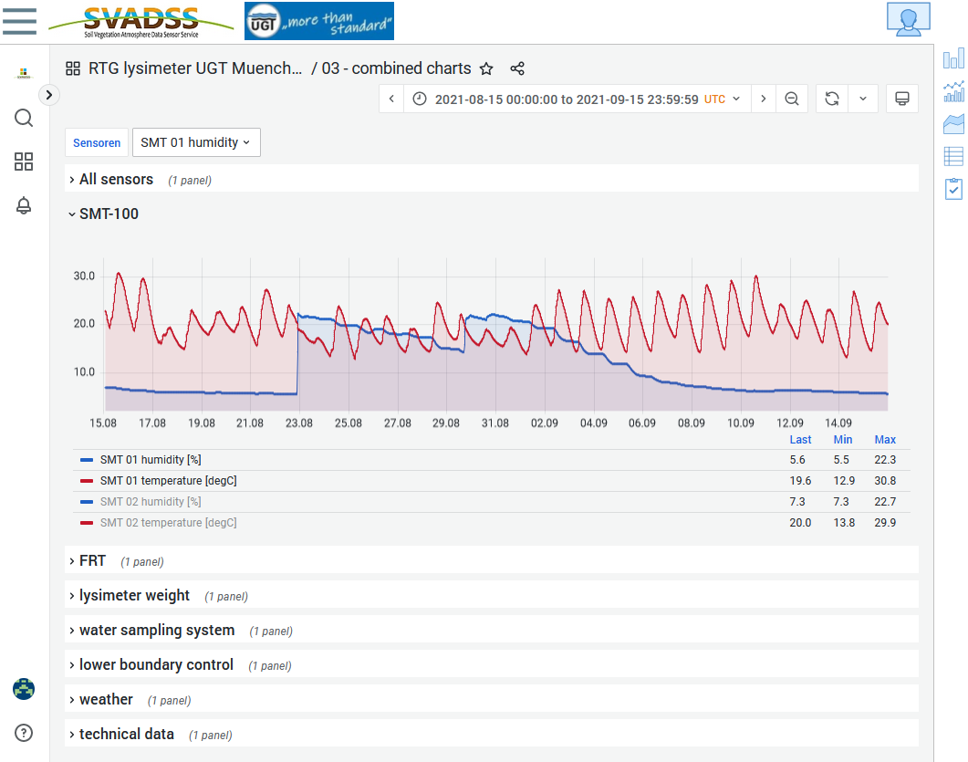
Task: Expand the lysimeter weight row
Action: point(134,596)
